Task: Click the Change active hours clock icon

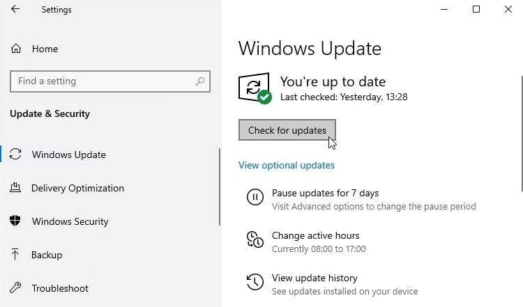Action: click(x=255, y=239)
